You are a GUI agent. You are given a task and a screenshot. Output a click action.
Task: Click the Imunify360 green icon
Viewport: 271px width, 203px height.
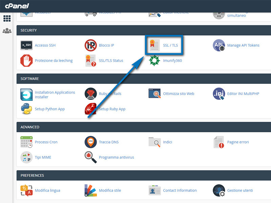(x=155, y=61)
